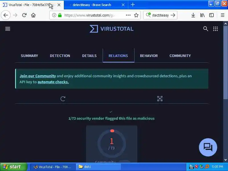This screenshot has height=171, width=228.
Task: Open the DETAILS tab
Action: click(x=89, y=56)
